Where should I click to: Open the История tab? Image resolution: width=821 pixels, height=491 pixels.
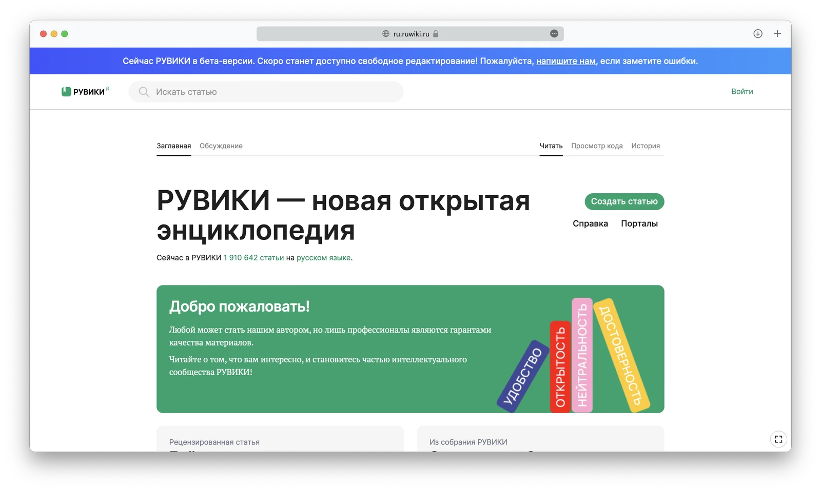(x=646, y=146)
